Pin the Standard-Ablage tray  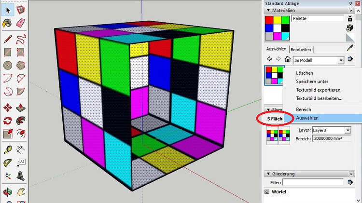point(351,3)
